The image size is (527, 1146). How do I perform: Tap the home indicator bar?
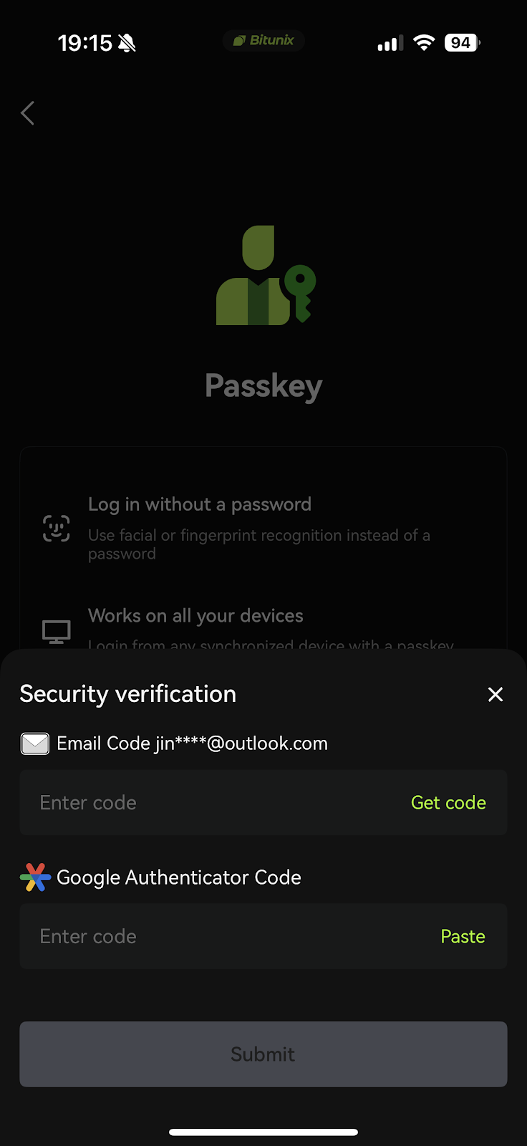(x=263, y=1132)
